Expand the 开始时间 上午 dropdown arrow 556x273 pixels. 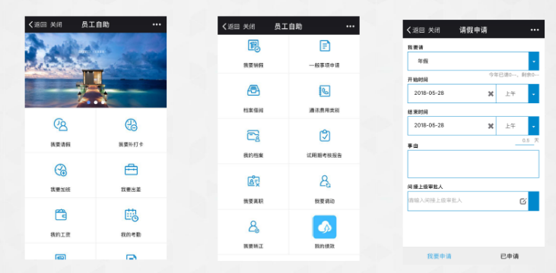click(x=534, y=94)
